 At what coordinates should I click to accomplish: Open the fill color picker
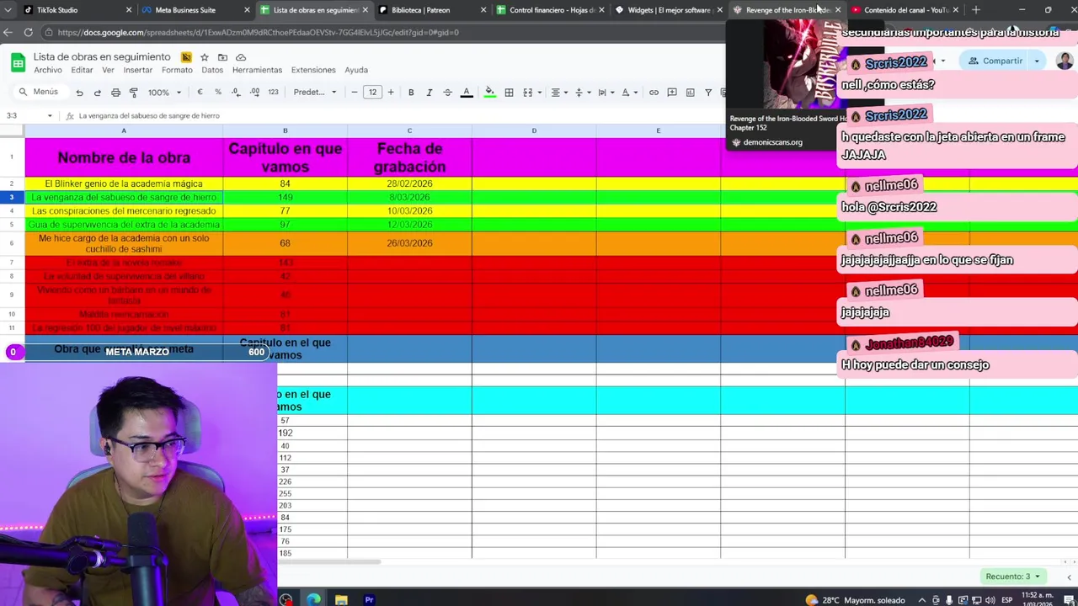pyautogui.click(x=490, y=93)
